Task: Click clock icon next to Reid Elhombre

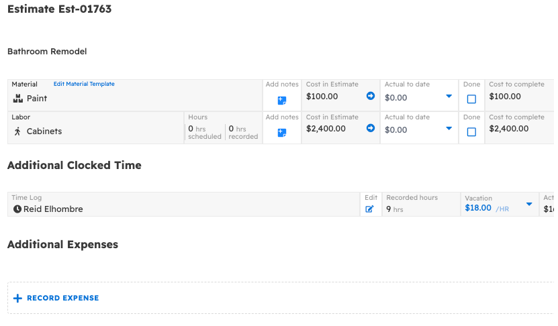Action: coord(17,209)
